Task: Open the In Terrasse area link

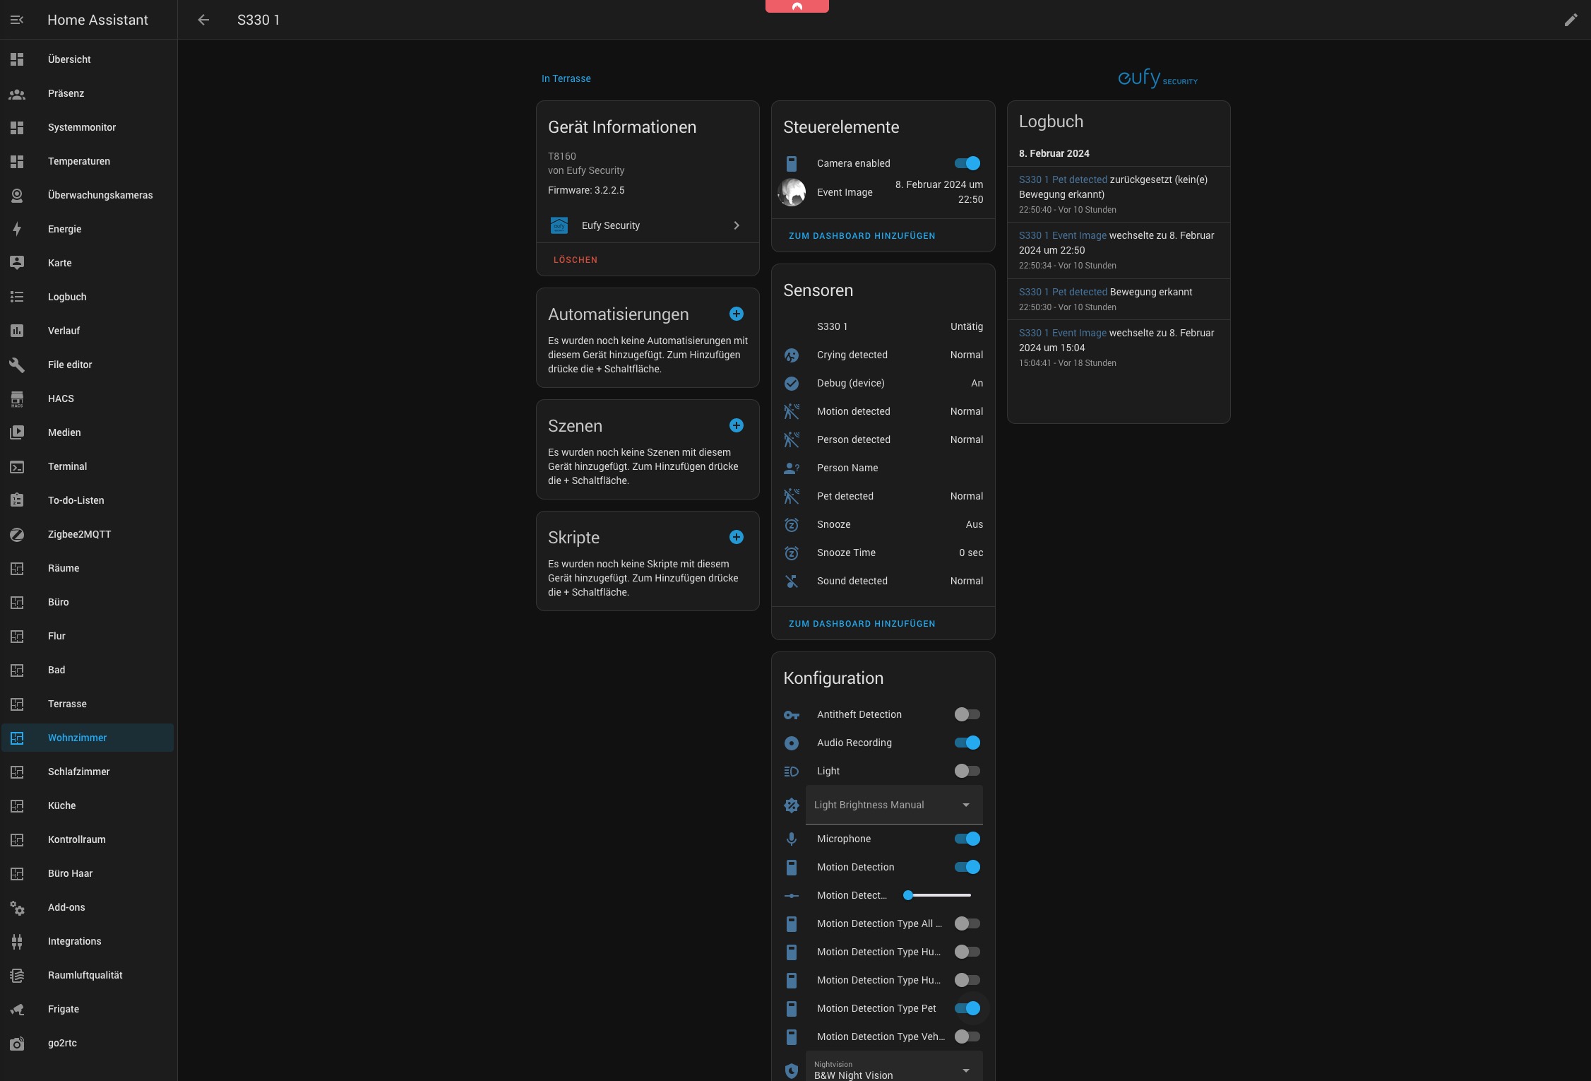Action: 566,78
